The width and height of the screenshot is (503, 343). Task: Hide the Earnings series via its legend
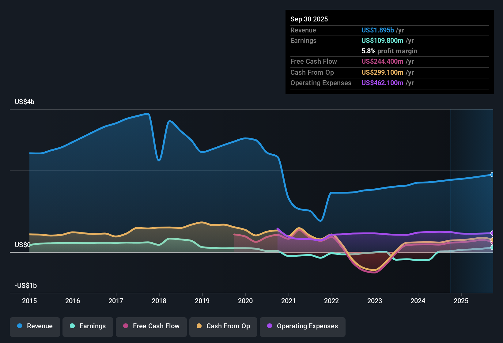click(x=88, y=326)
